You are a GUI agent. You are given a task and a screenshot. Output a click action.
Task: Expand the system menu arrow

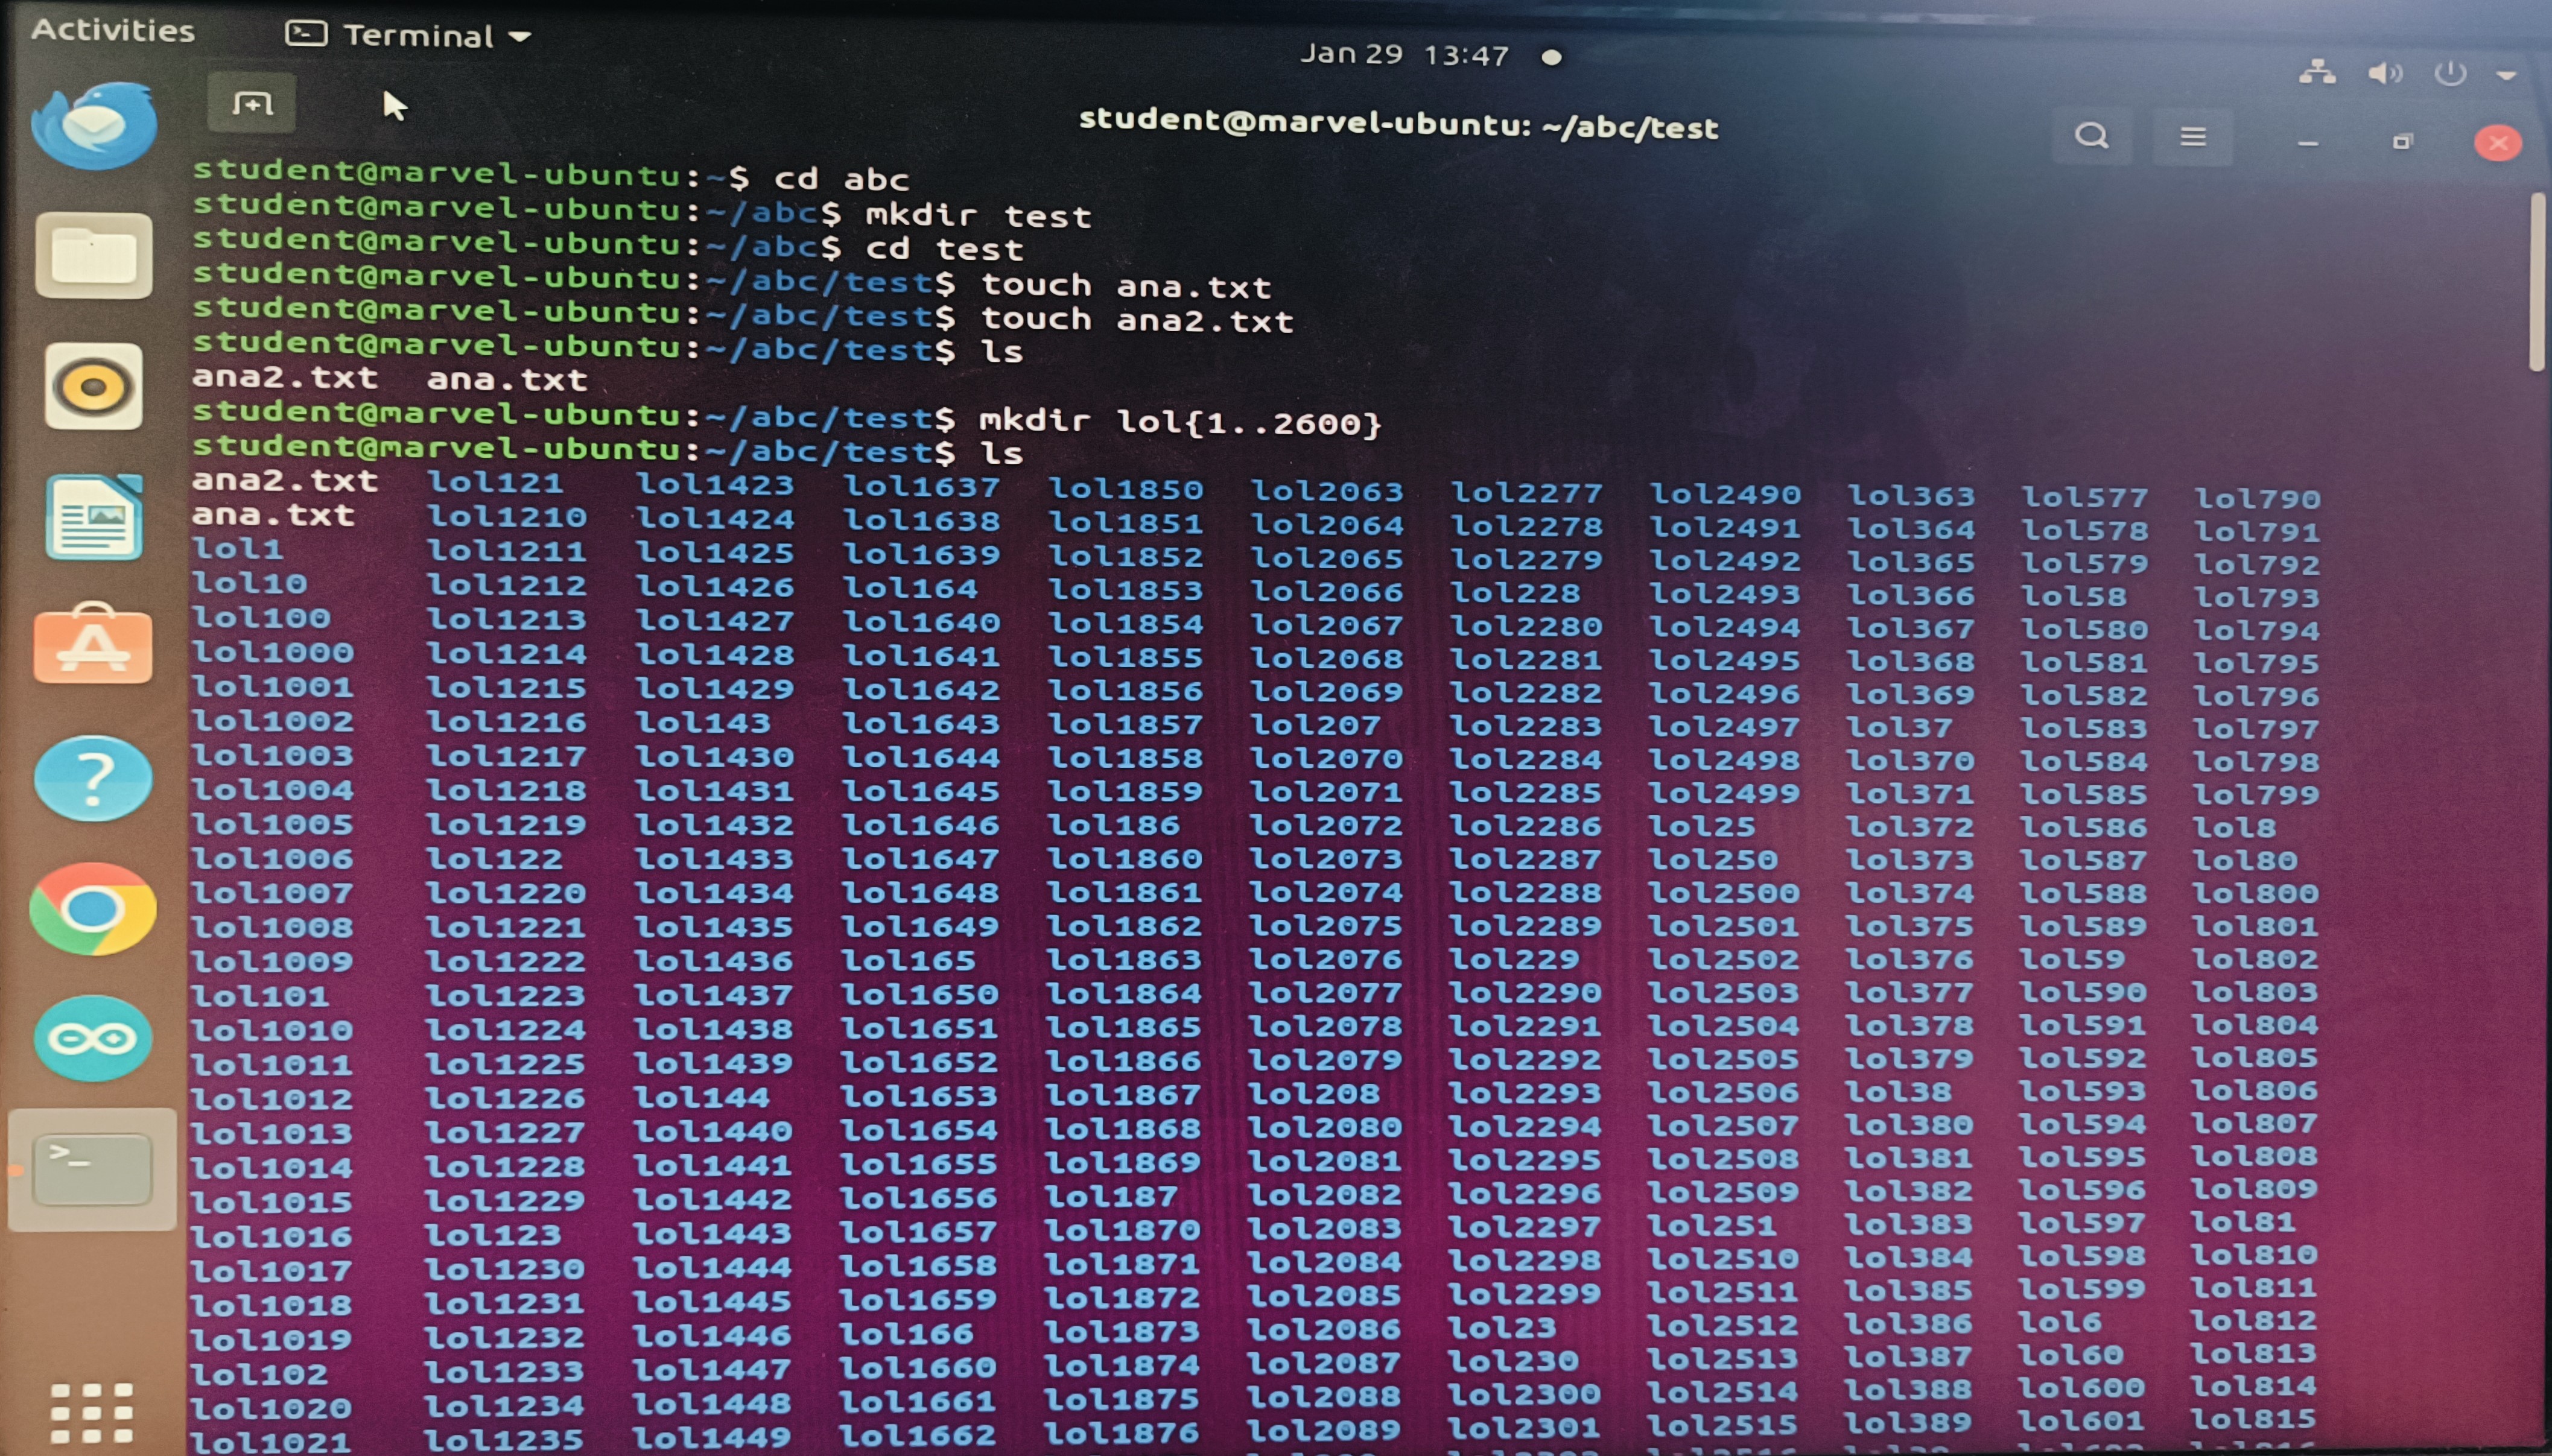coord(2505,74)
